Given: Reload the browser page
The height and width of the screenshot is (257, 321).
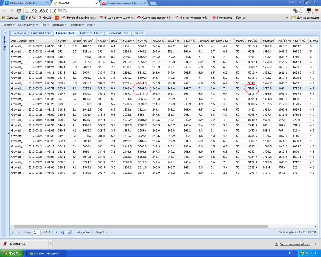Looking at the screenshot, I should point(19,11).
